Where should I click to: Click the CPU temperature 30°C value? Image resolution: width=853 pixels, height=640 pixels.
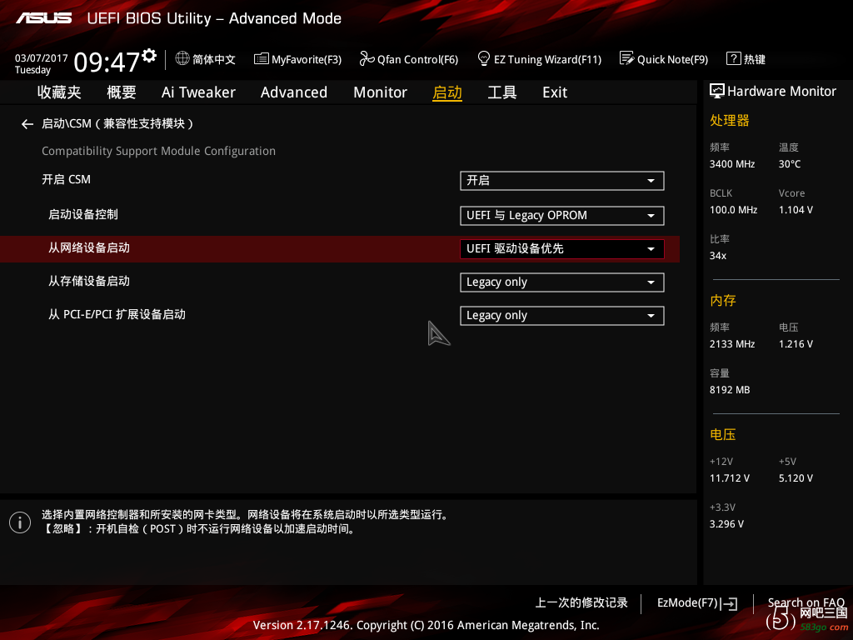tap(790, 164)
